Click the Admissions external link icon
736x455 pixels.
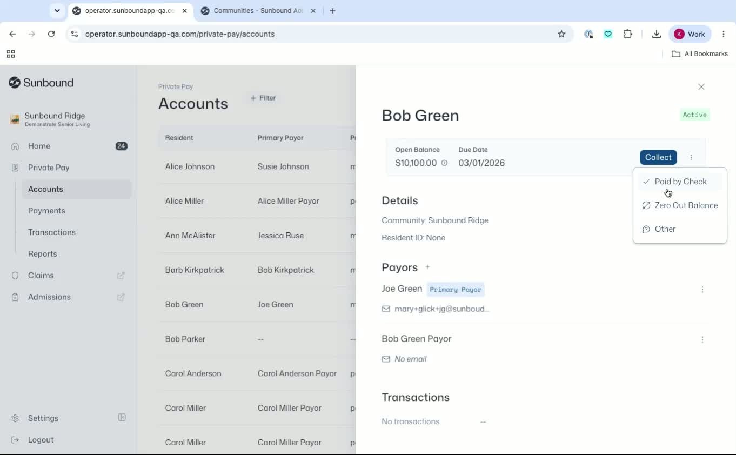point(121,297)
